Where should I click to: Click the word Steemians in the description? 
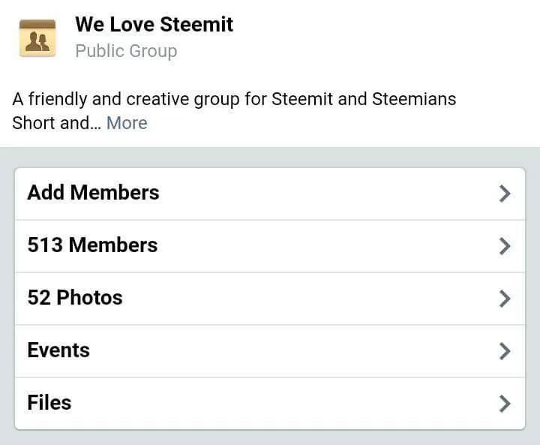pyautogui.click(x=414, y=99)
